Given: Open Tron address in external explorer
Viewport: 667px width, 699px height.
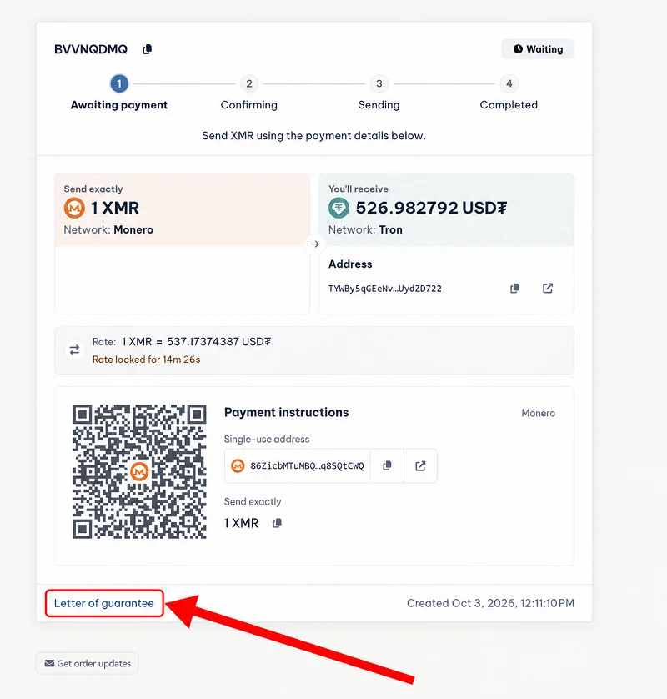Looking at the screenshot, I should click(548, 289).
